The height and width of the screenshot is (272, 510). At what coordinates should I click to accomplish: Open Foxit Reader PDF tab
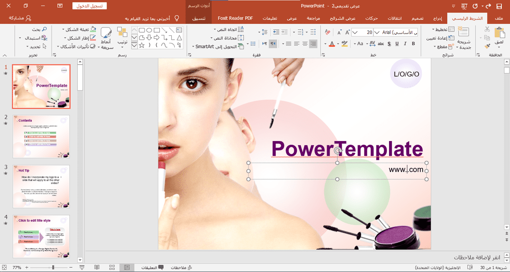(x=235, y=18)
